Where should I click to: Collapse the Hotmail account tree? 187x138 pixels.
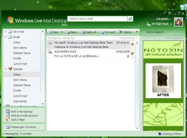[x=6, y=69]
